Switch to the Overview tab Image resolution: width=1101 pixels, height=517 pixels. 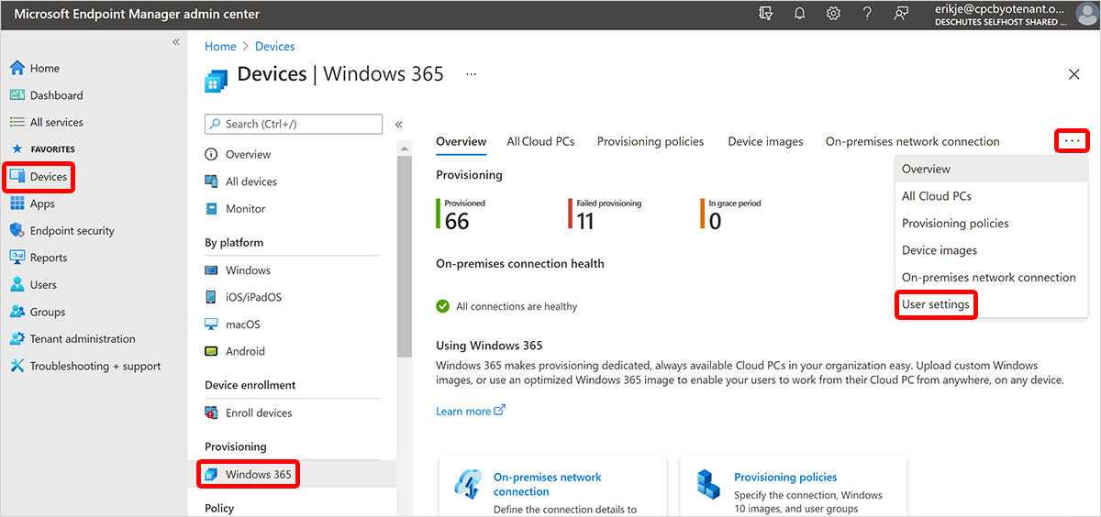click(x=462, y=141)
